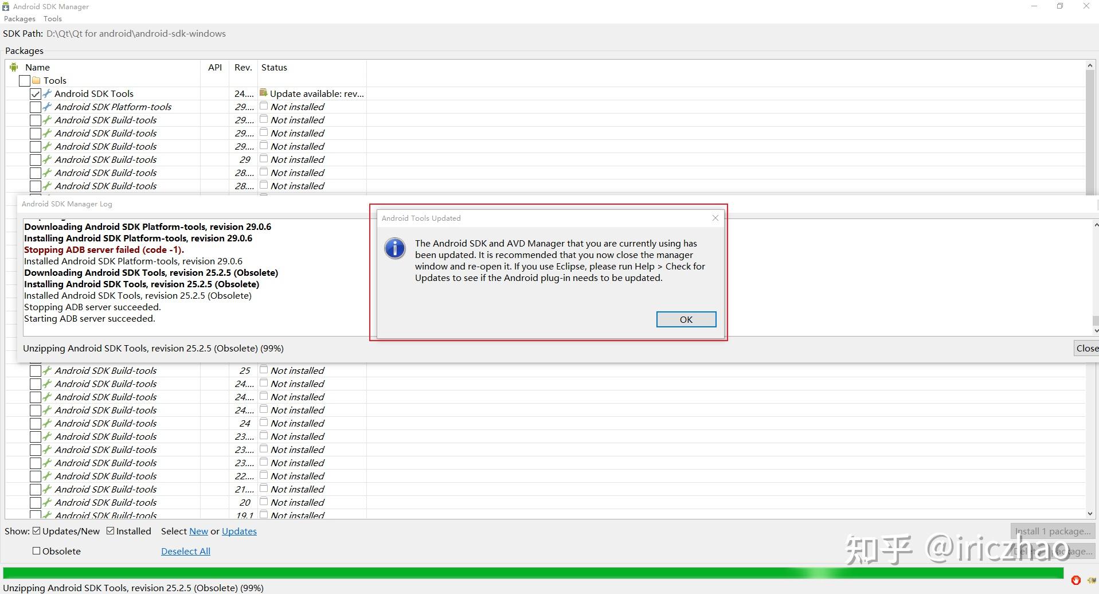The width and height of the screenshot is (1099, 594).
Task: Click Not installed icon in Rev. 20 row
Action: click(264, 502)
